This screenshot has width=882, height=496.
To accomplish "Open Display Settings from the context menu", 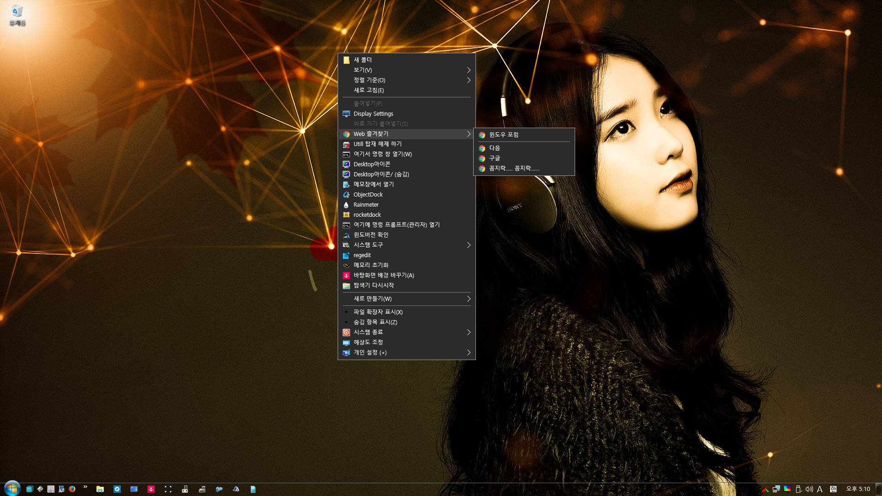I will tap(407, 113).
